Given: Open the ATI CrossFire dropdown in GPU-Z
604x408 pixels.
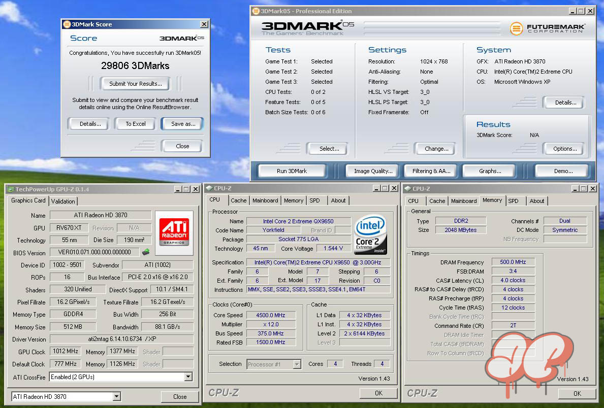Looking at the screenshot, I should tap(188, 377).
